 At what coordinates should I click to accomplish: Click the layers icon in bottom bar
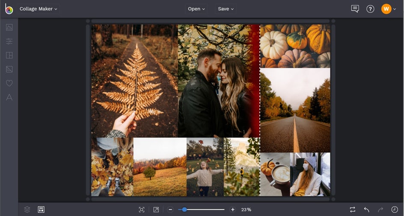point(27,210)
